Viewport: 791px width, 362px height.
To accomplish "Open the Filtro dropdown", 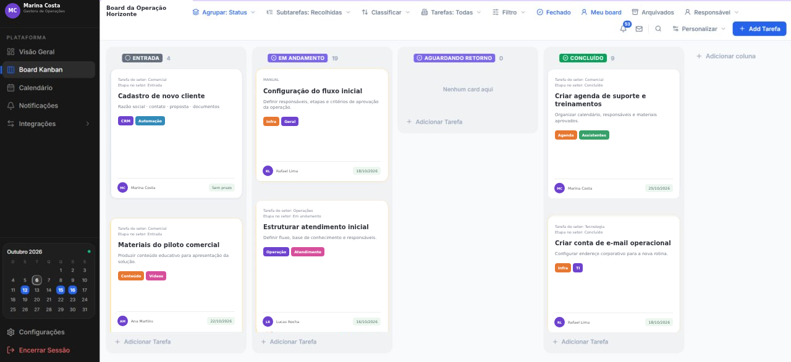I will [509, 12].
